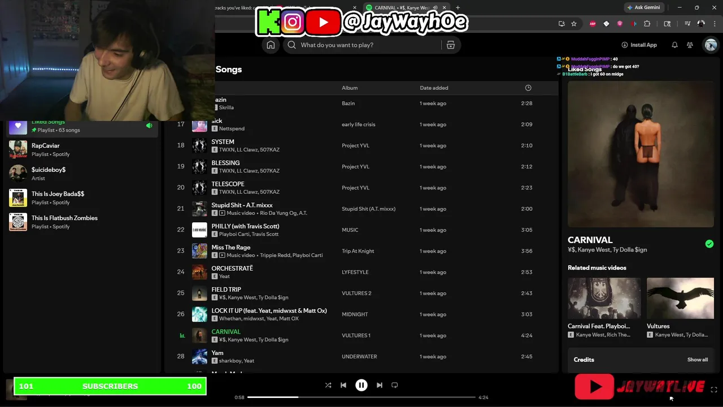
Task: Open This Is Flatbush Zombies playlist
Action: coord(82,222)
